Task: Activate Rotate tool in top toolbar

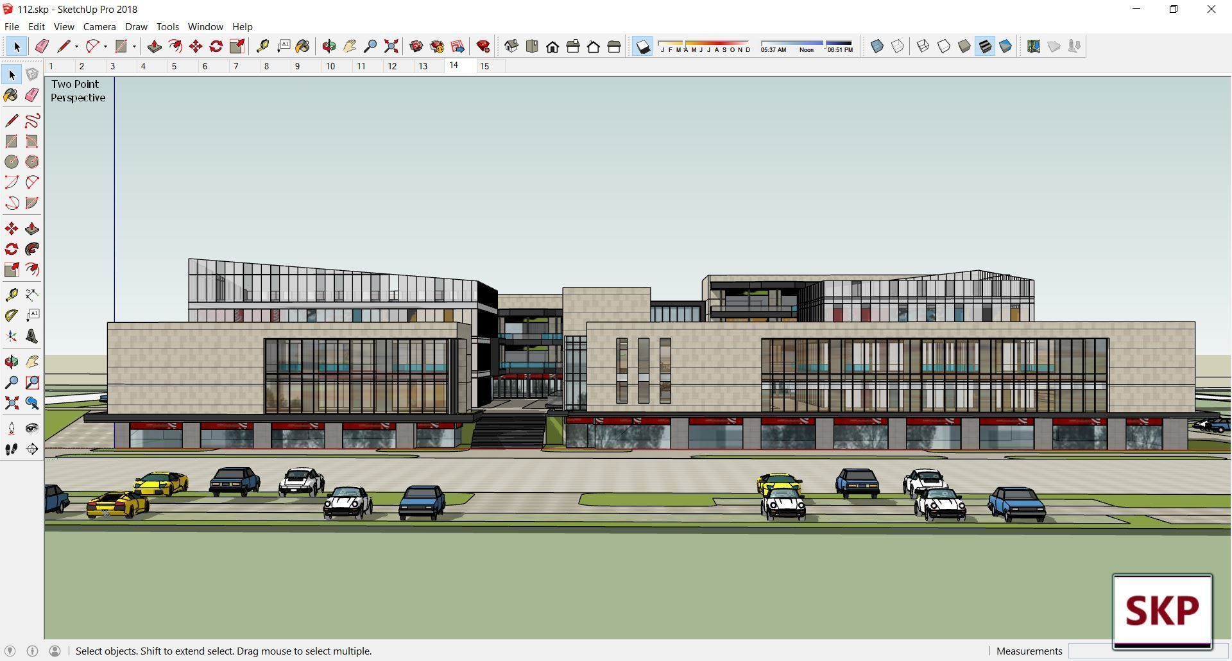Action: 216,46
